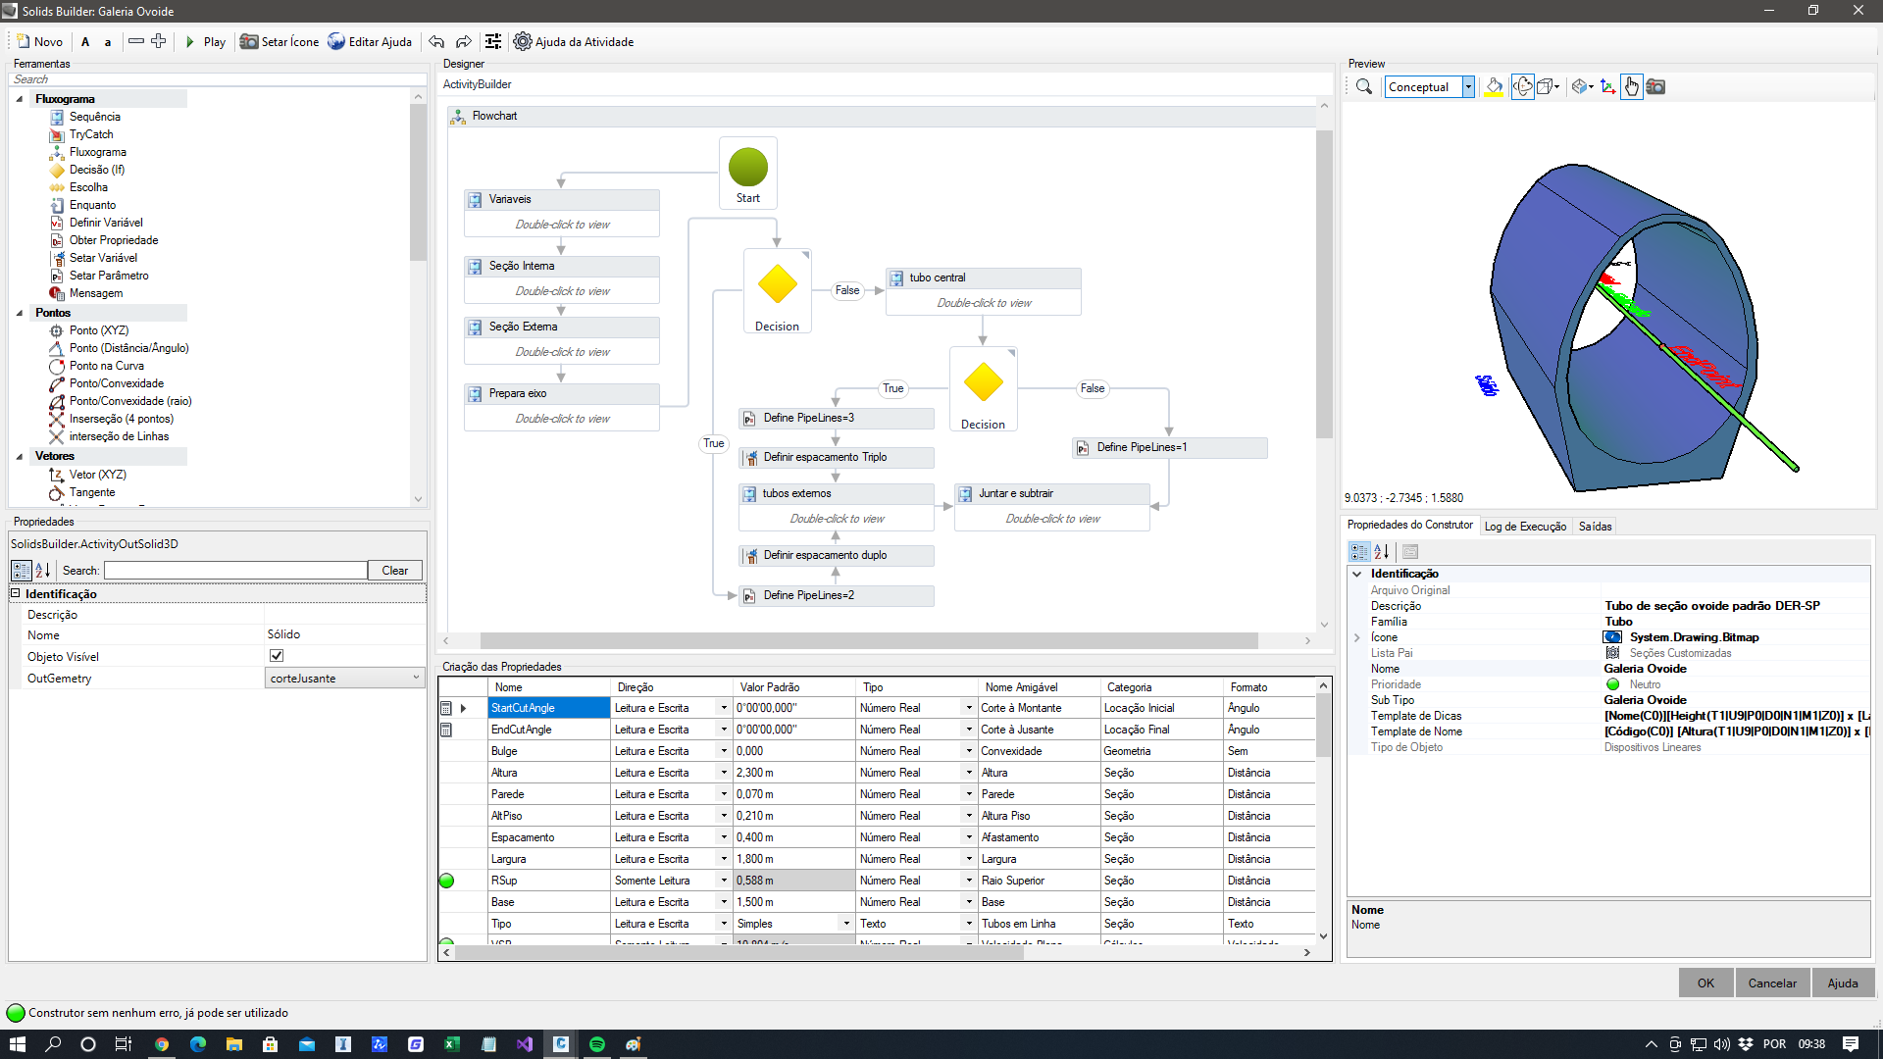Click the XYZ axes icon in Preview
The width and height of the screenshot is (1883, 1059).
pyautogui.click(x=1606, y=87)
